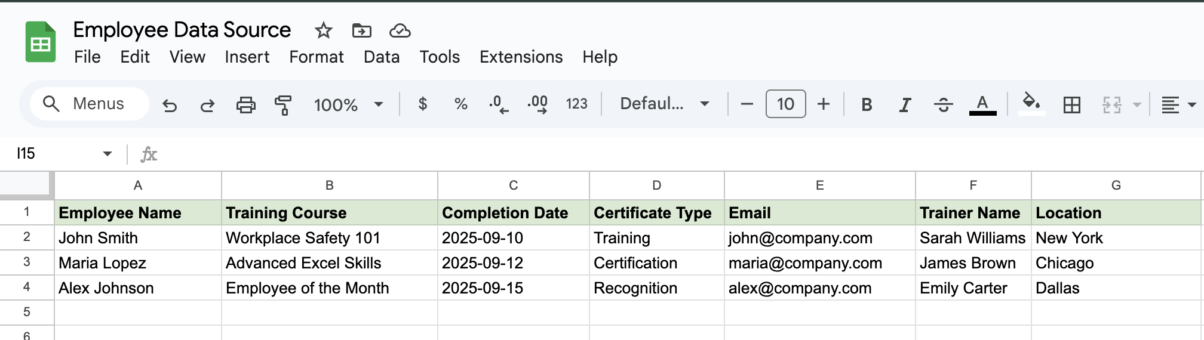
Task: Select row 3 header
Action: pos(27,262)
